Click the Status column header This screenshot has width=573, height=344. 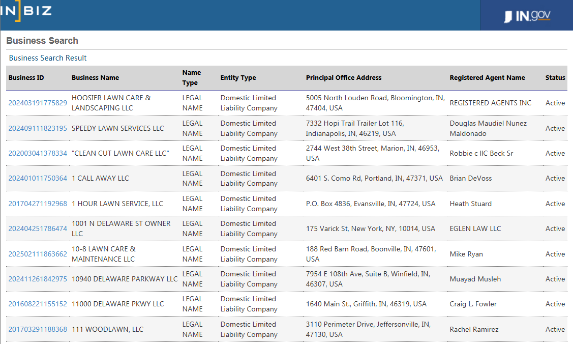(x=555, y=77)
